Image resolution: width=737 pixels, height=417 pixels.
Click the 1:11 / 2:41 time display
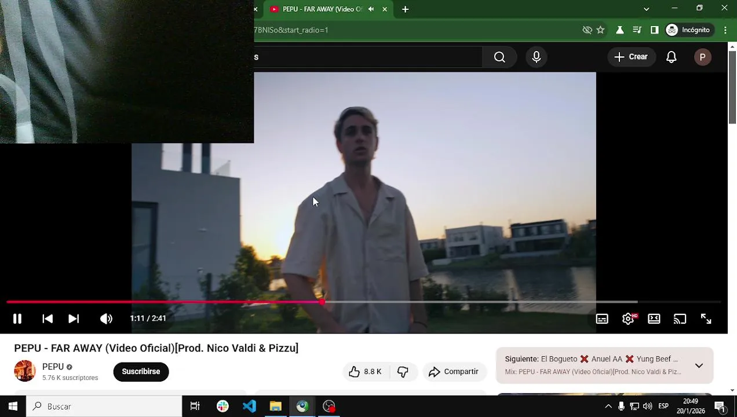[x=148, y=319]
